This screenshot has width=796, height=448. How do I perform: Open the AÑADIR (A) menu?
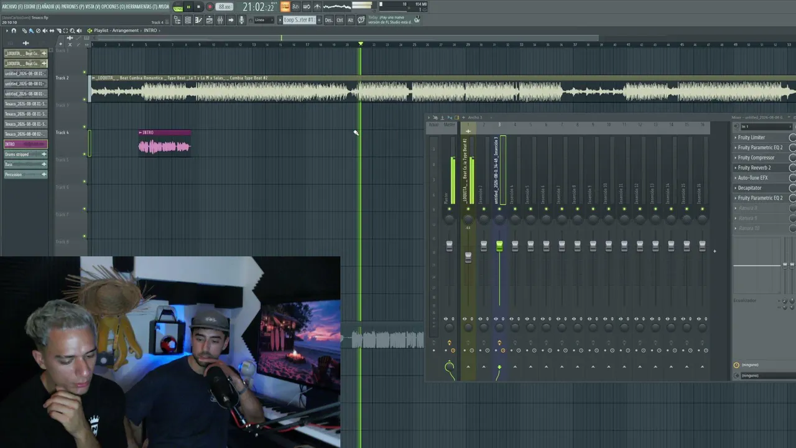click(x=51, y=7)
